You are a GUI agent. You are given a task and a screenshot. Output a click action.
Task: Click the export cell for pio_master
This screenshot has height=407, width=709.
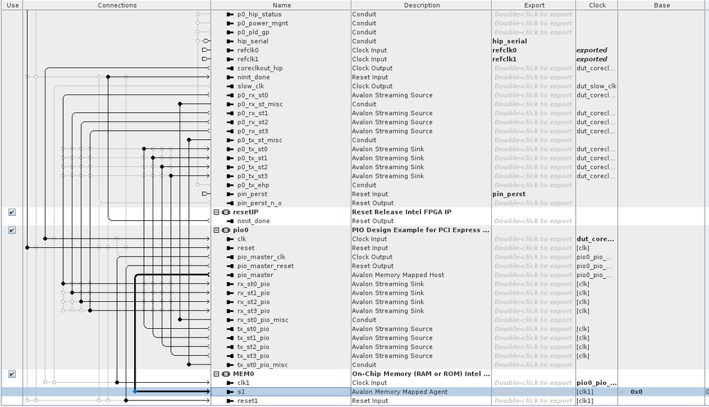(x=534, y=275)
